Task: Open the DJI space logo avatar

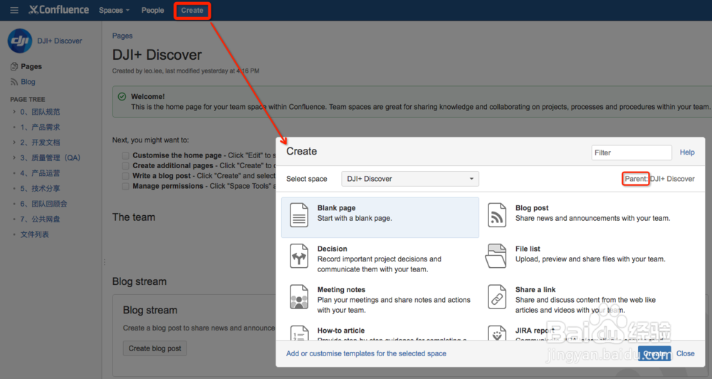Action: click(x=19, y=41)
